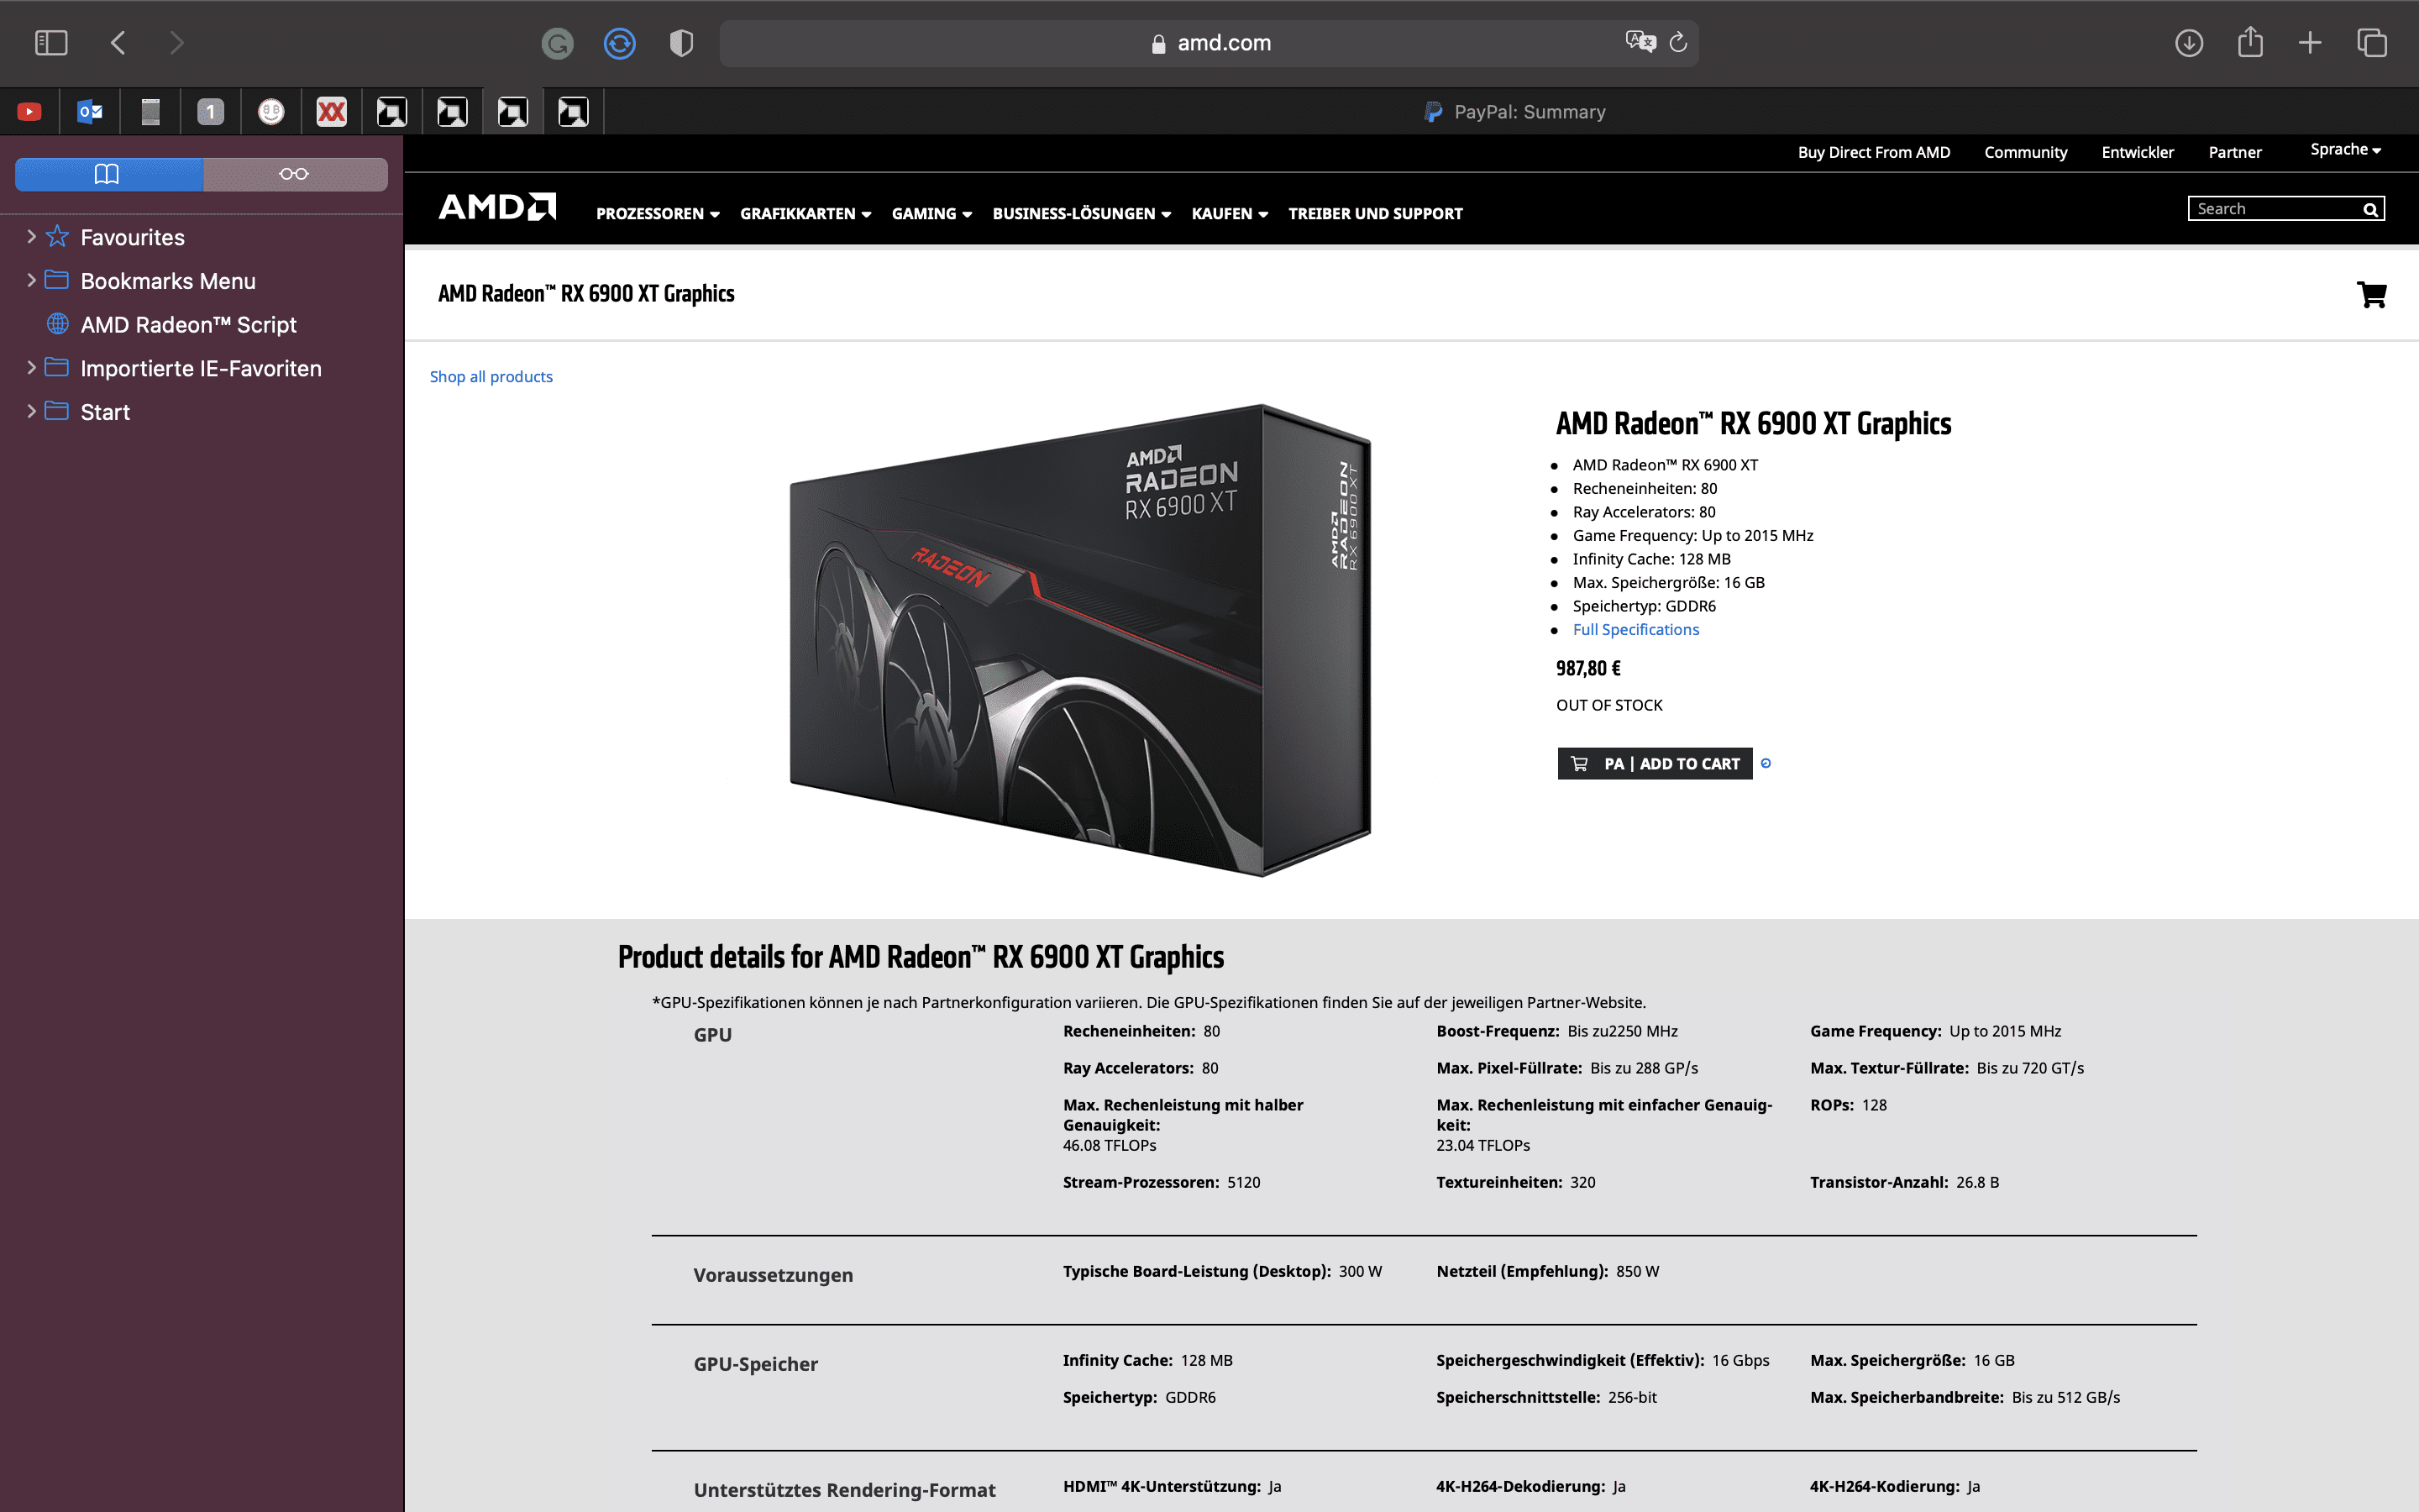Expand the Start bookmark folder
Viewport: 2419px width, 1512px height.
click(x=31, y=412)
